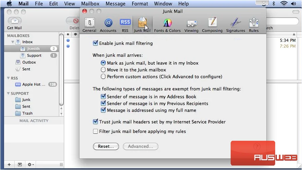Select Perform custom actions option
Screen dimensions: 302x170
(103, 76)
